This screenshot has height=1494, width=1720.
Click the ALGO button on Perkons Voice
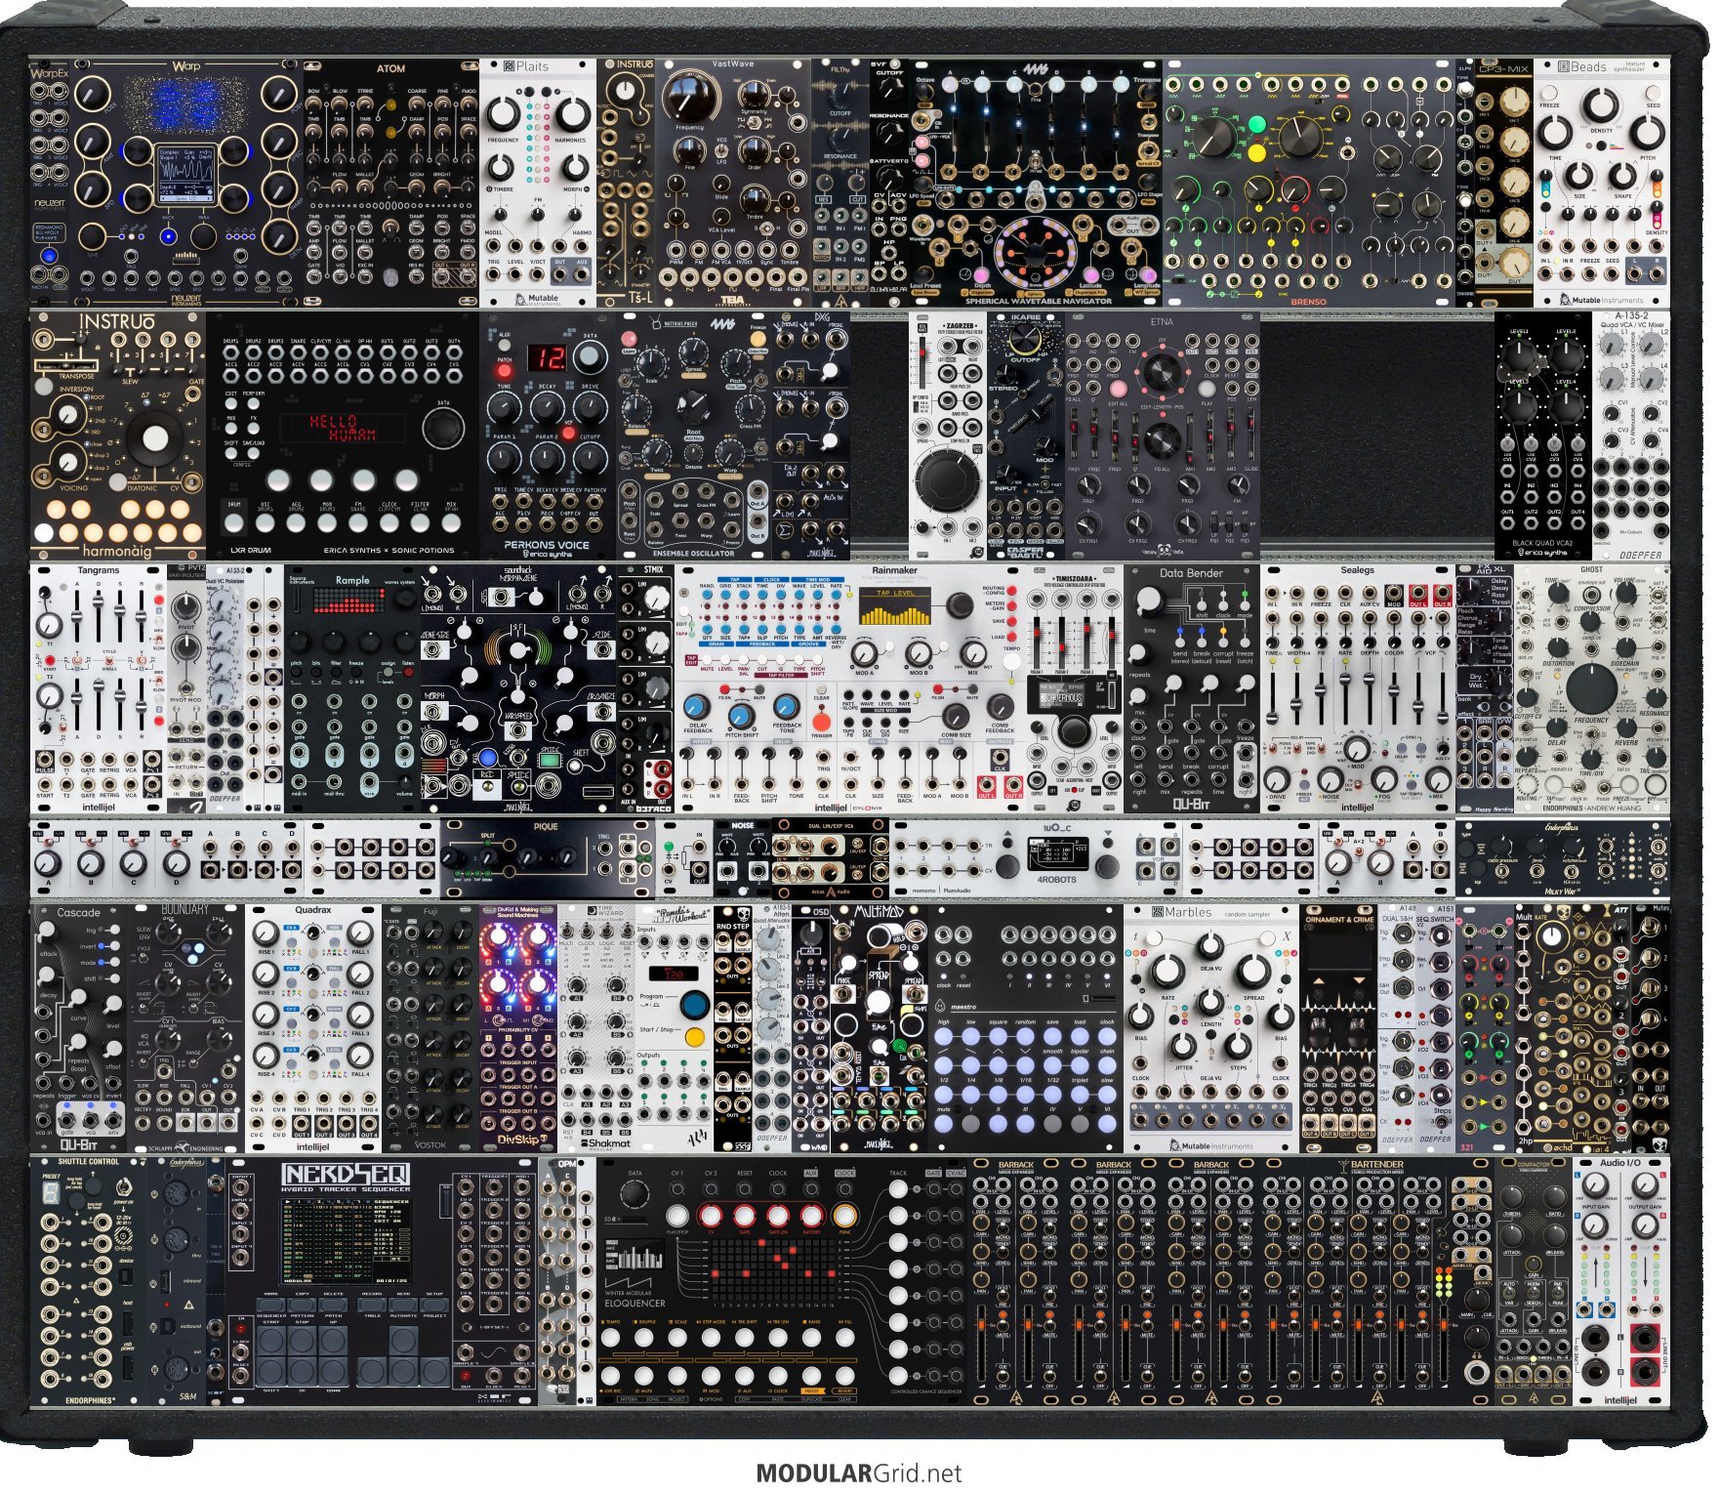(x=504, y=344)
